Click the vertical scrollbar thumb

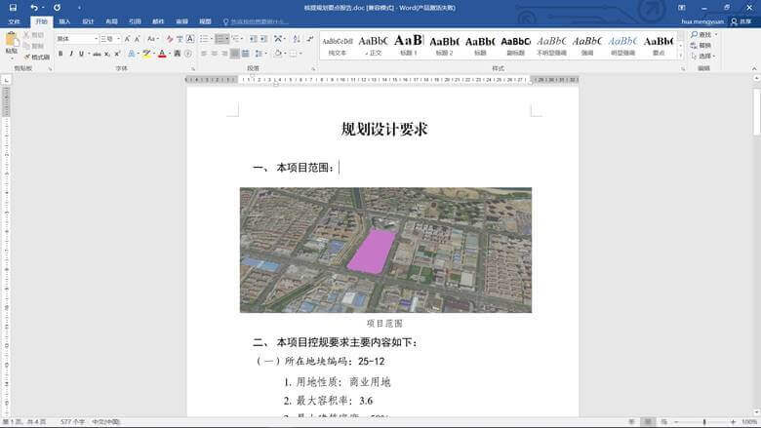click(x=756, y=111)
